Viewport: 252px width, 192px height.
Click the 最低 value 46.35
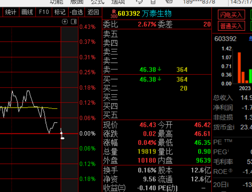click(x=203, y=143)
